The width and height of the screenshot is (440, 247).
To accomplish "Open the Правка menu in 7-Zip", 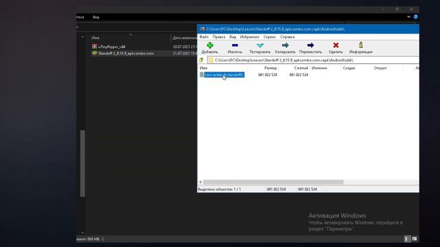I will 219,36.
